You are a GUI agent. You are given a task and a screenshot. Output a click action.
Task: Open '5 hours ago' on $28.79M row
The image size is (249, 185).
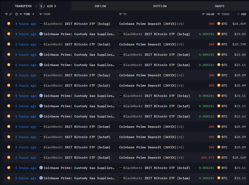pos(26,44)
